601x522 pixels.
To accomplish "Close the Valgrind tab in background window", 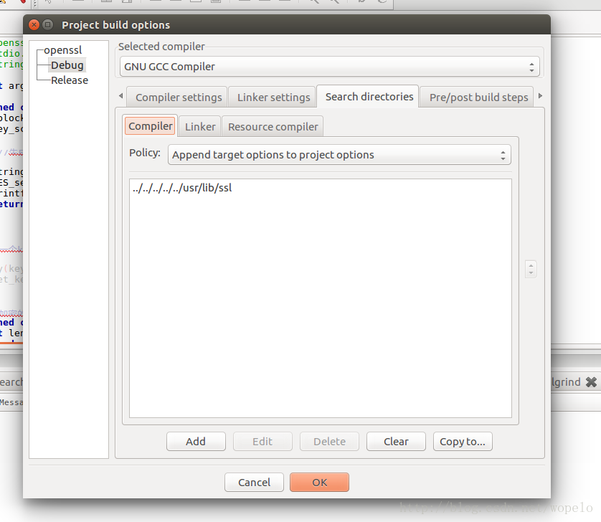I will (591, 382).
